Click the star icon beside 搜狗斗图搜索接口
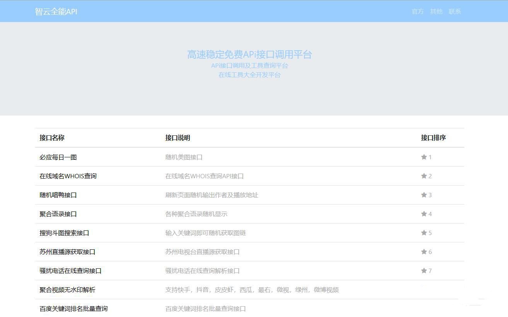The width and height of the screenshot is (508, 317). (423, 233)
